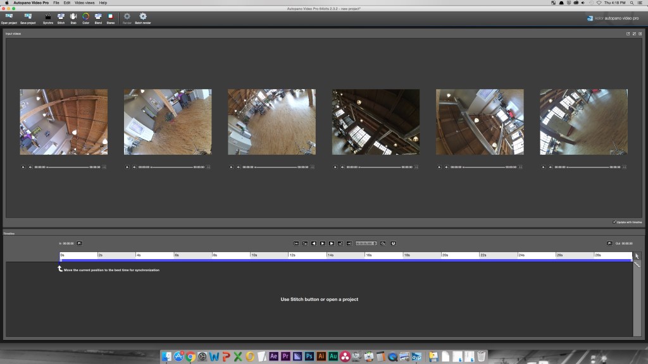This screenshot has height=364, width=648.
Task: Play the fifth input video
Action: pyautogui.click(x=439, y=167)
